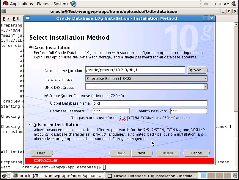The image size is (239, 180).
Task: Select the Basic Installation radio button
Action: [31, 47]
